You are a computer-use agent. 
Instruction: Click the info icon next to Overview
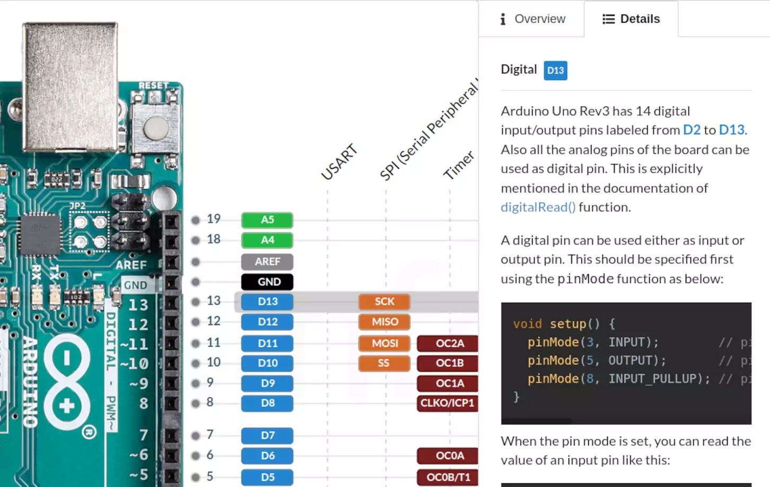[x=502, y=19]
